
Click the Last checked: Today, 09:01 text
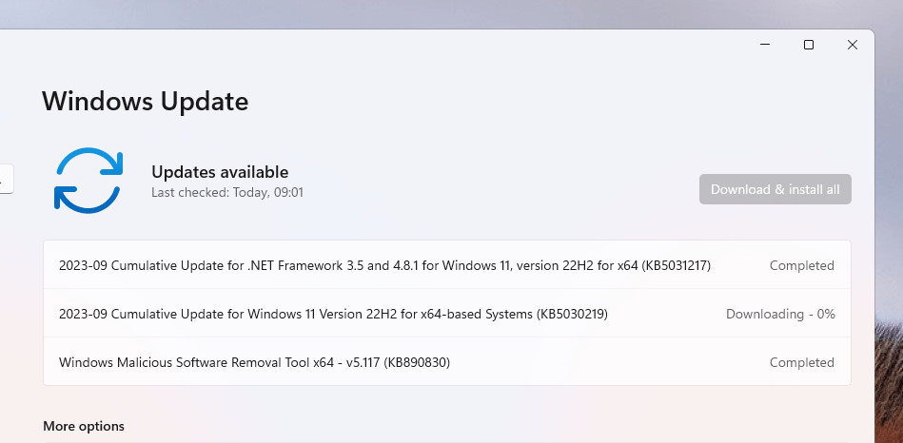click(226, 192)
